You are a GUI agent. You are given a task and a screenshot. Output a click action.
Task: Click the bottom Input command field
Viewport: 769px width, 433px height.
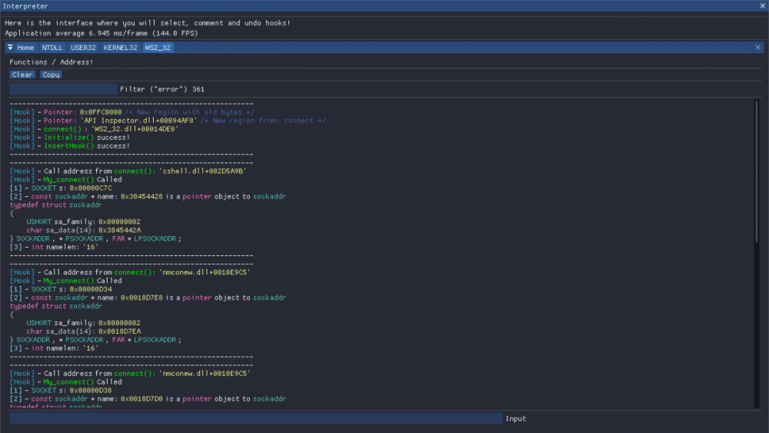(x=255, y=418)
